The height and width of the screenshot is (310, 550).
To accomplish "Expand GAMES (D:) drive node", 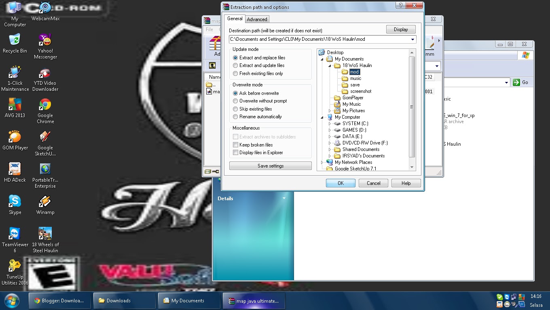I will 330,130.
